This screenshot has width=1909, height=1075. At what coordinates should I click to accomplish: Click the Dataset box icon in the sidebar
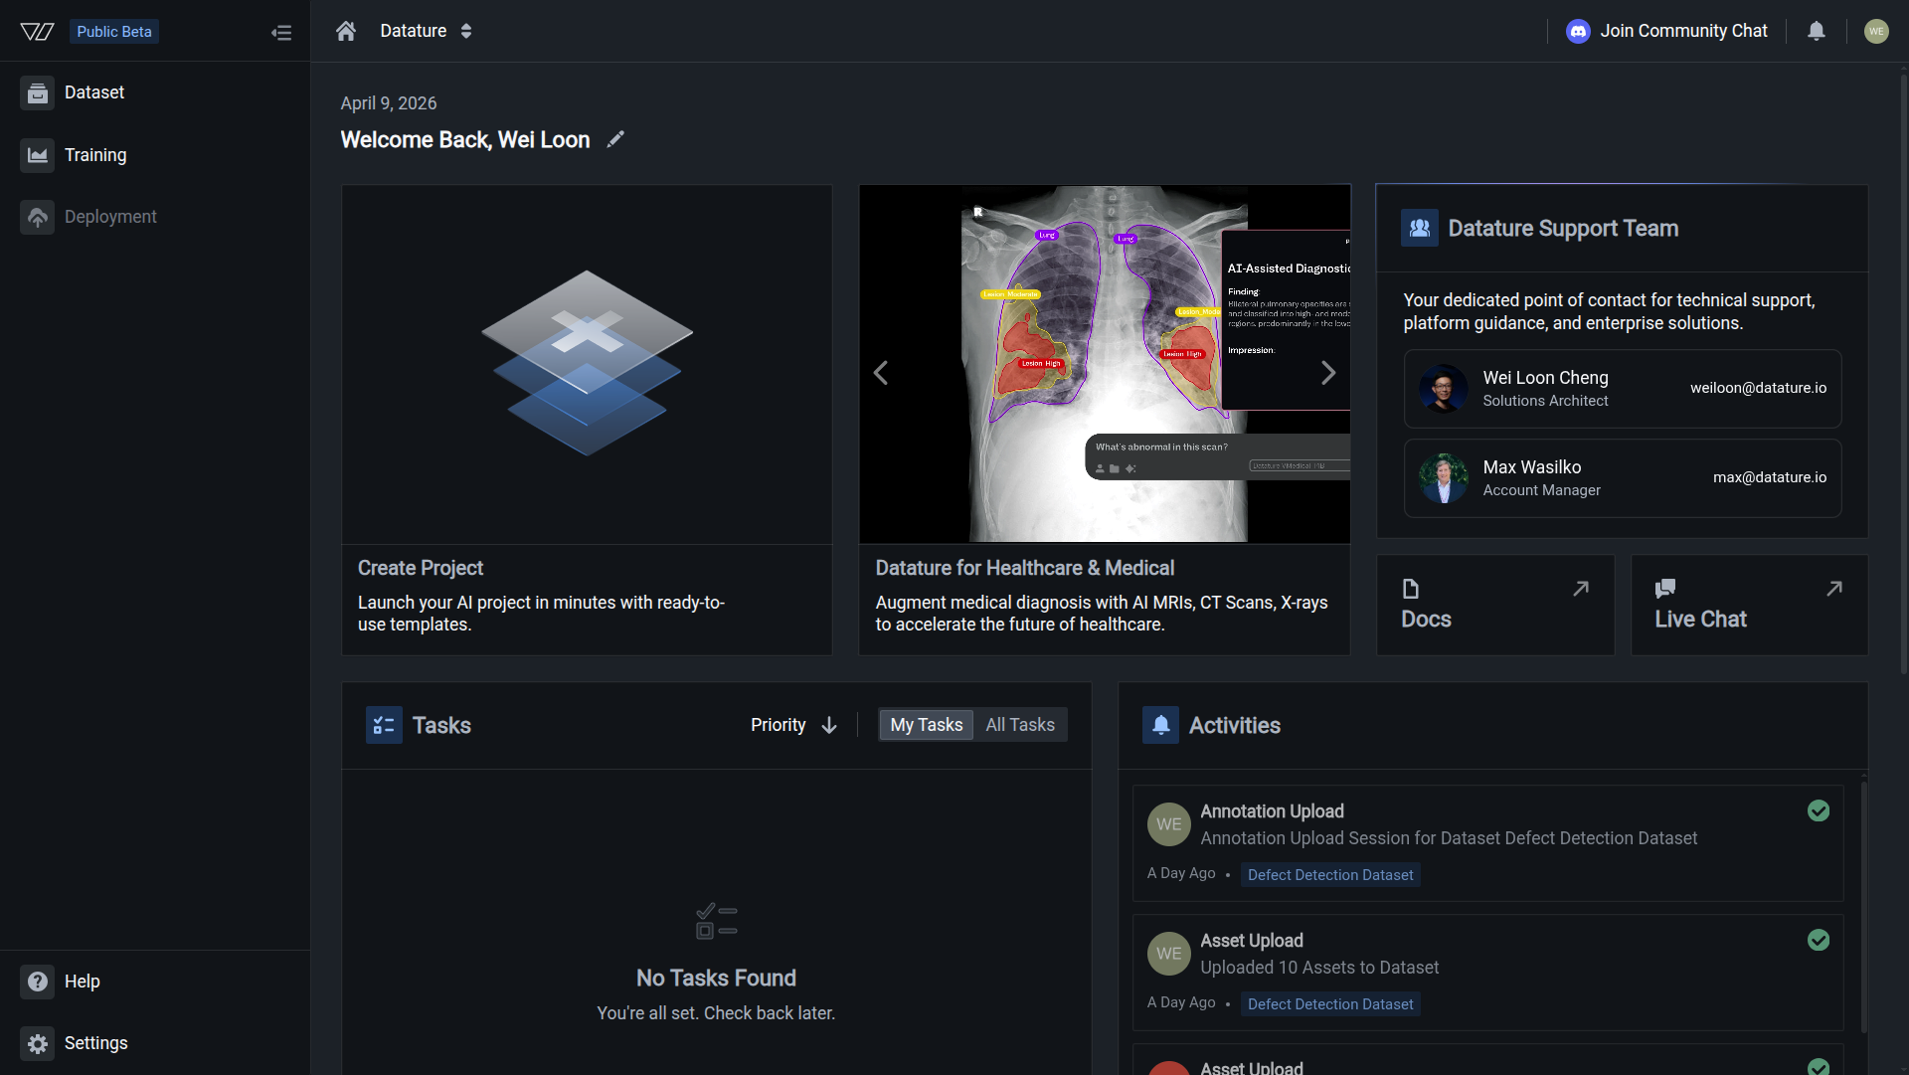(x=38, y=92)
